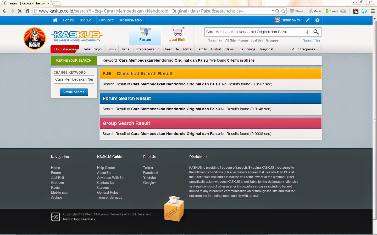Click the Hot categories red tab
The width and height of the screenshot is (377, 235).
click(65, 49)
